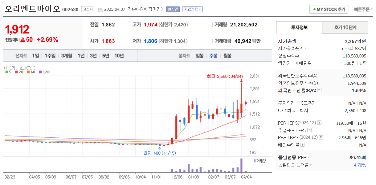Click the green 5-day moving average swatch

pyautogui.click(x=7, y=72)
